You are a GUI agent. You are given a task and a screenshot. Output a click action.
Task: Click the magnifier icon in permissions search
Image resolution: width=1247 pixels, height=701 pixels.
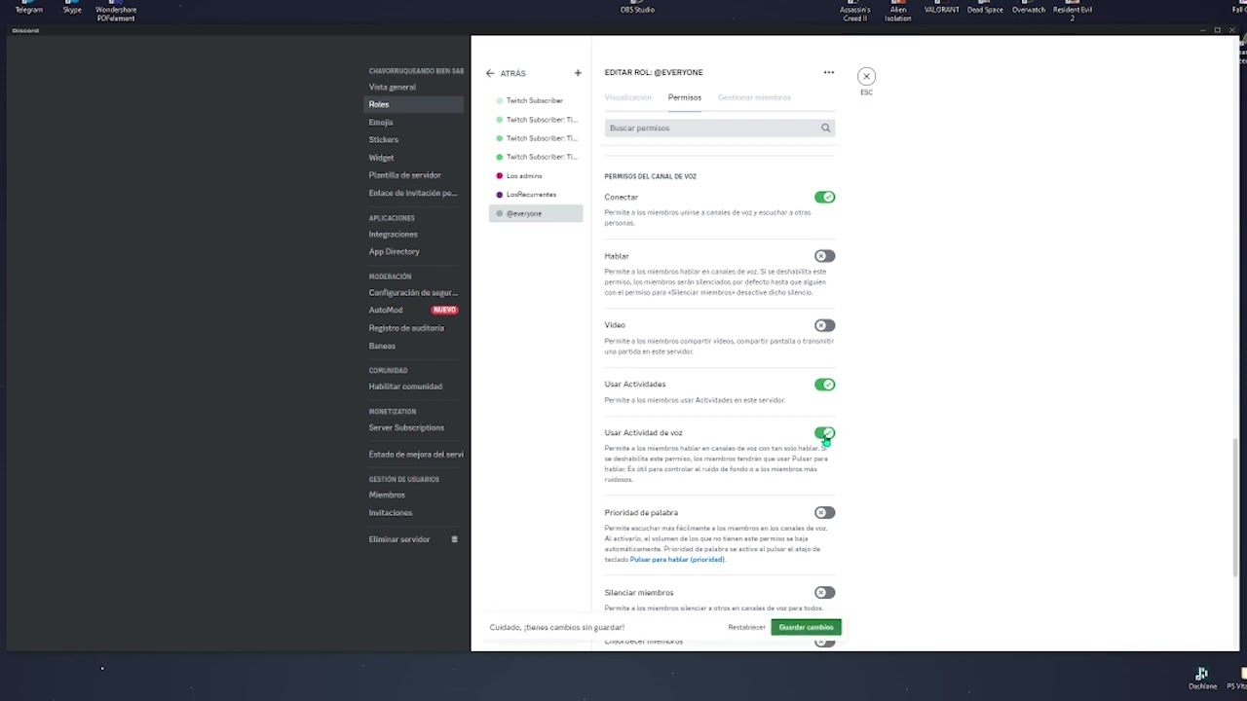(825, 128)
